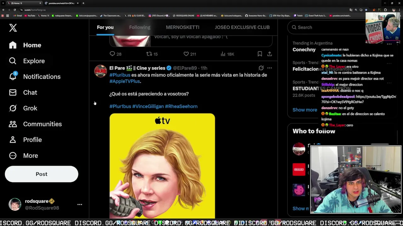Switch to the youtube.com/watch browser tab

tap(61, 3)
